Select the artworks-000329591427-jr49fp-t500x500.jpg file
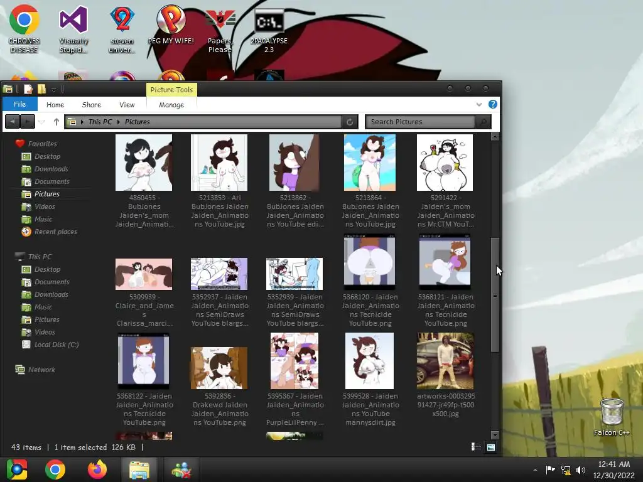643x482 pixels. [445, 375]
